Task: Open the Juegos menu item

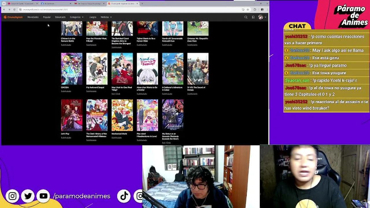Action: 93,17
